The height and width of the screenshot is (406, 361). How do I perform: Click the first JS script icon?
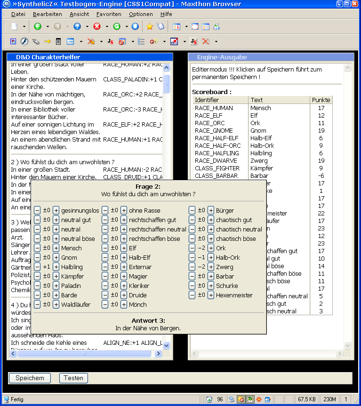[111, 41]
